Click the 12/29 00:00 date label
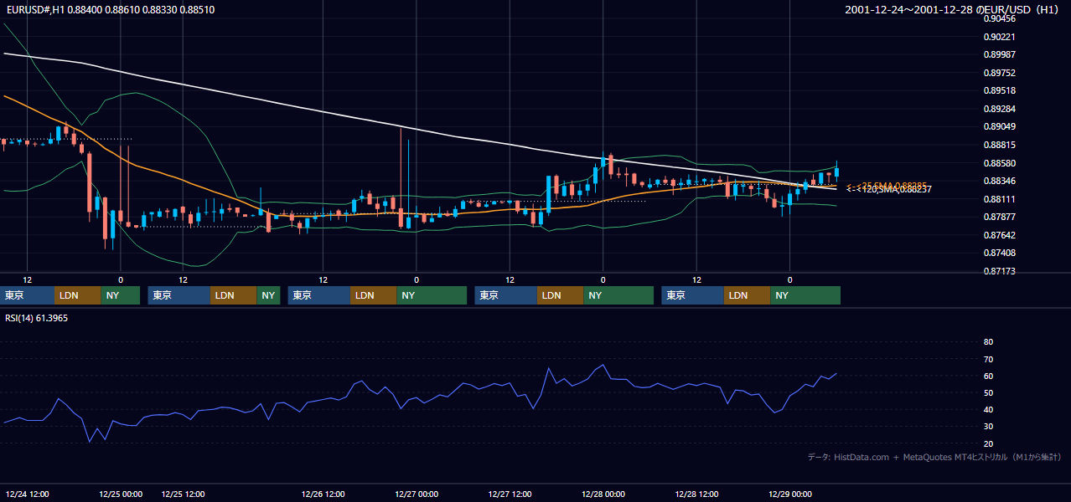 (x=789, y=494)
